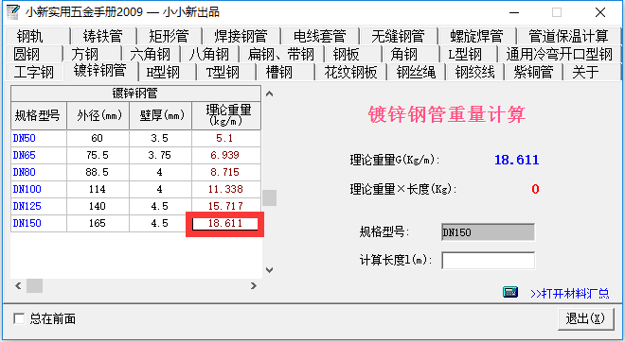Select the DN50 row

coord(136,138)
